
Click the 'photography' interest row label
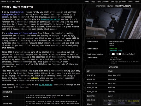8,103
